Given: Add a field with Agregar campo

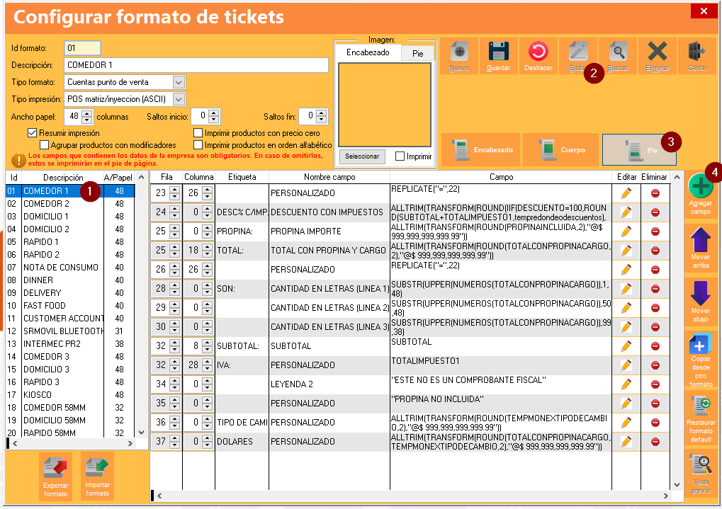Looking at the screenshot, I should coord(700,194).
